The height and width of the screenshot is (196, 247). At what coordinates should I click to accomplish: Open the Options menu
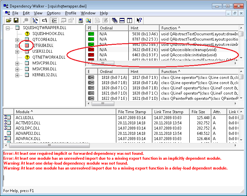click(53, 13)
